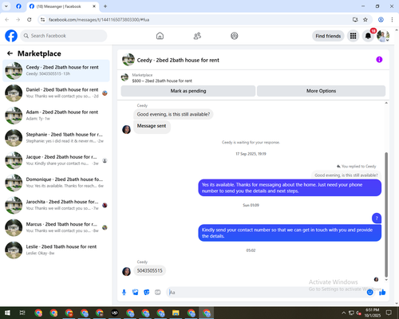Select the Marcus 2bed 1bath conversation
This screenshot has height=319, width=399.
pyautogui.click(x=56, y=227)
